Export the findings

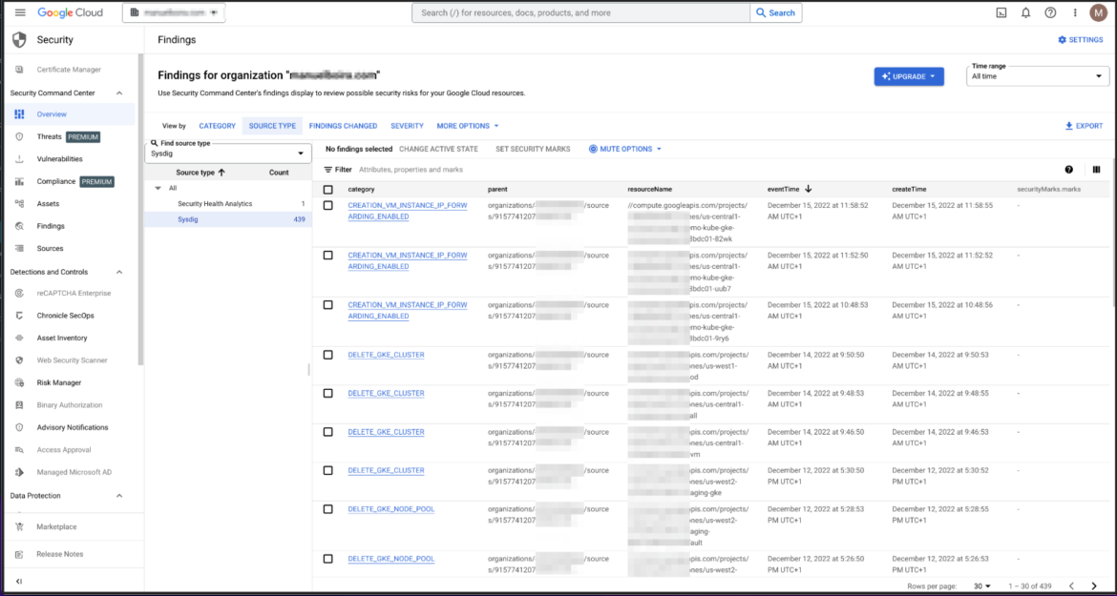[1084, 126]
